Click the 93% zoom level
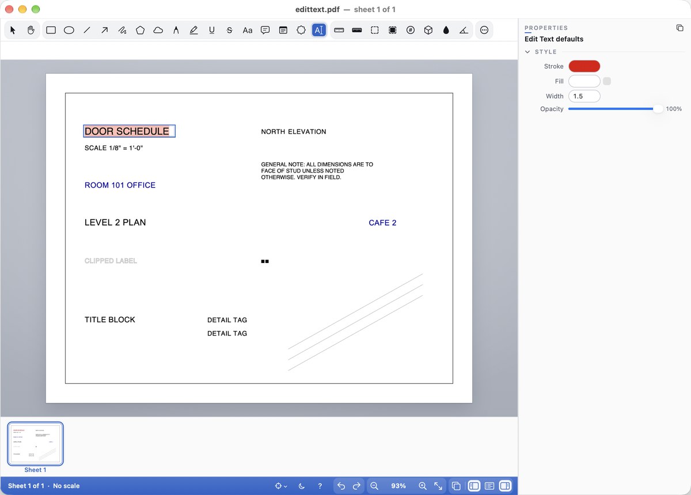 tap(398, 486)
